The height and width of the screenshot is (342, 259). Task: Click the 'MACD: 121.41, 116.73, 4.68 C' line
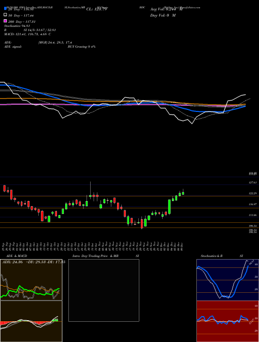[27, 34]
